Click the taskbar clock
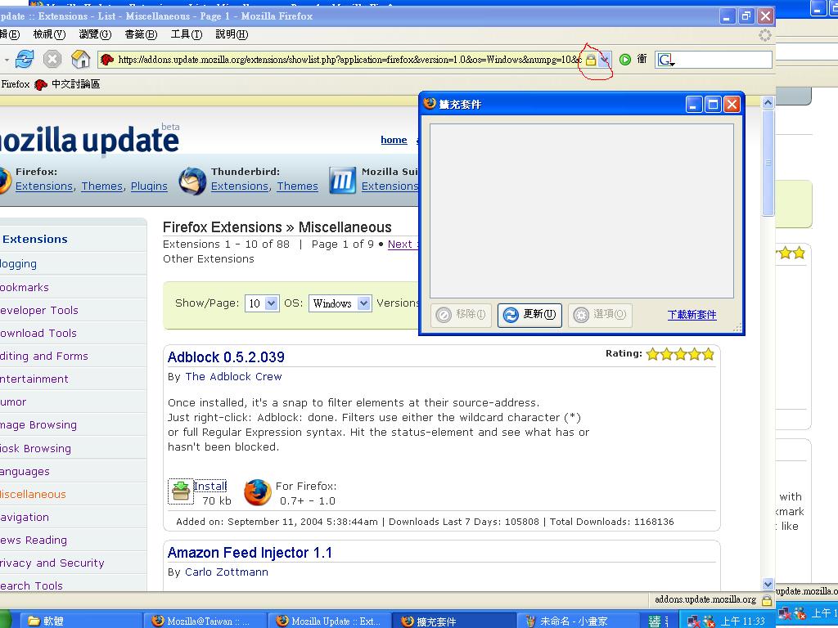This screenshot has width=838, height=628. coord(743,621)
